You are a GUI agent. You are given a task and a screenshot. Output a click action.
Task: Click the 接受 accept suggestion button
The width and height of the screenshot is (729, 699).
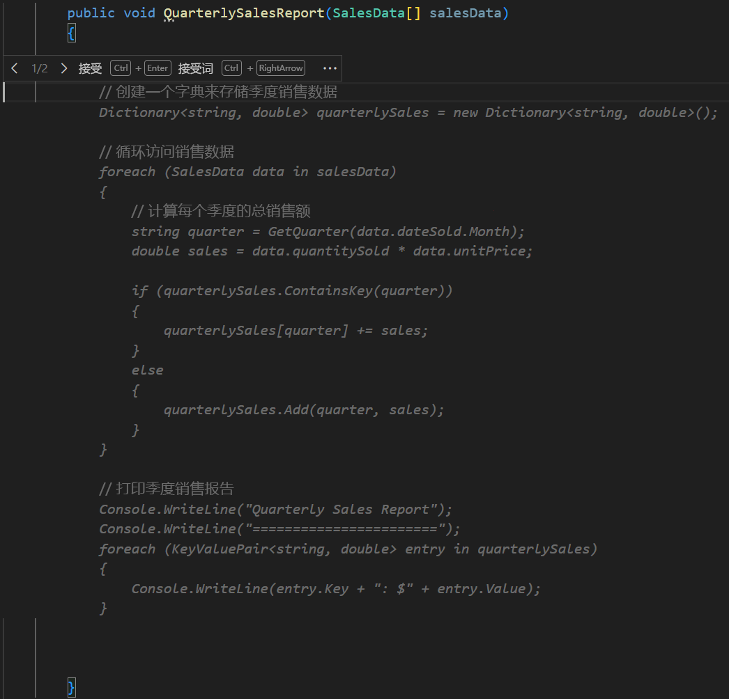coord(90,68)
